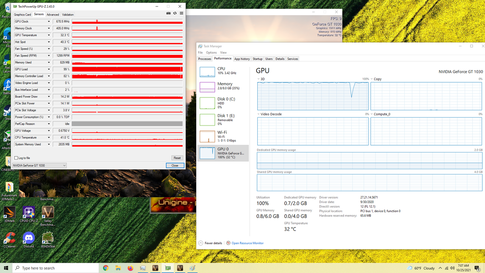The height and width of the screenshot is (273, 485).
Task: Click the Memory Used 829 MB value
Action: click(x=61, y=63)
